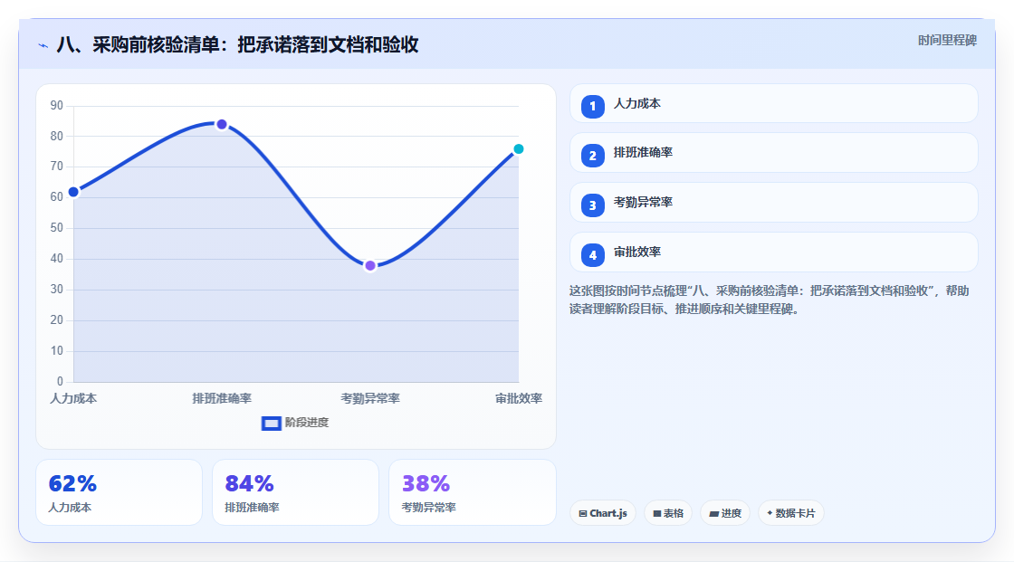Select the 进度 tag
This screenshot has height=562, width=1014.
coord(725,513)
